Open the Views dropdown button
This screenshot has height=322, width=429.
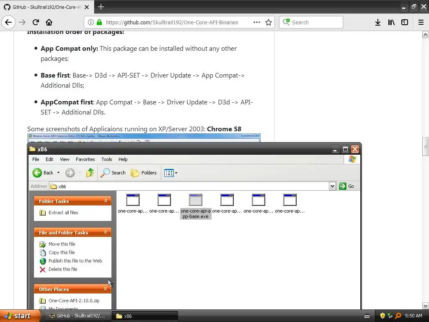point(171,173)
